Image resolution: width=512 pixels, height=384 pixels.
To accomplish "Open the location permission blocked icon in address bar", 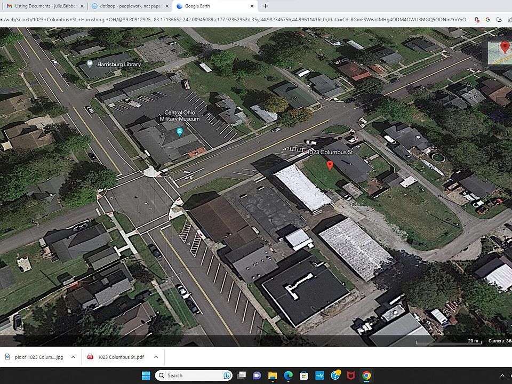I will (x=477, y=20).
